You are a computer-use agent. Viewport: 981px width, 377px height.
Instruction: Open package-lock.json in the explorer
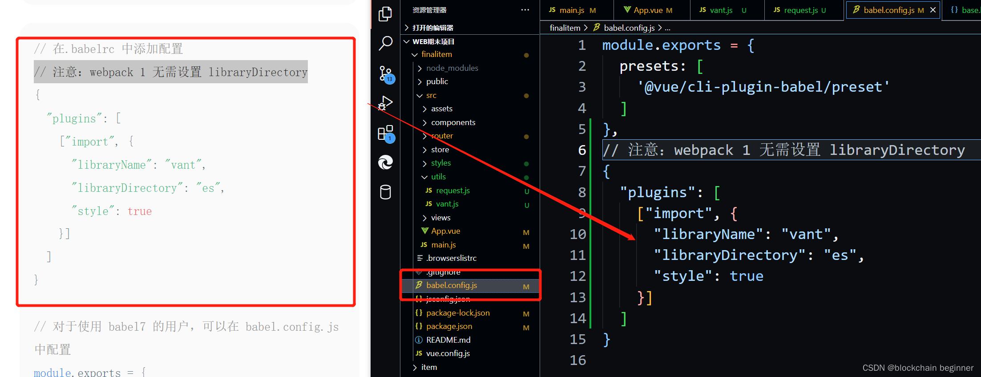point(470,313)
